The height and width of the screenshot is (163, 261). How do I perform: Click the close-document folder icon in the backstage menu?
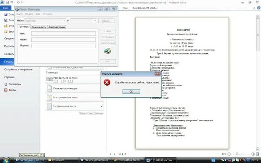[6, 31]
